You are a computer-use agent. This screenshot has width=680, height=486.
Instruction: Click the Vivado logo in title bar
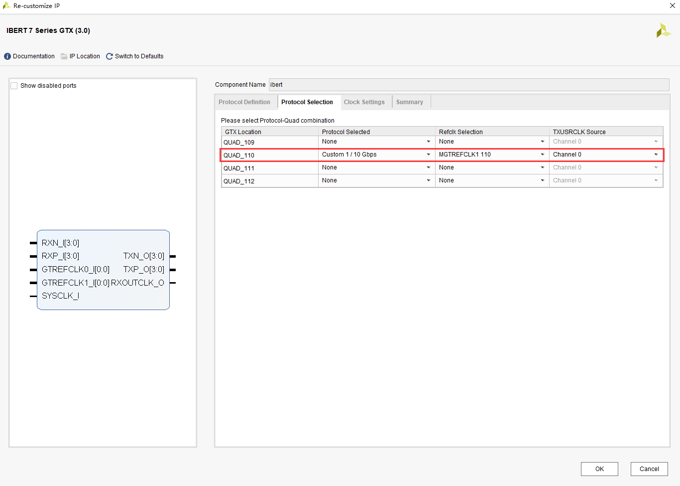(6, 5)
